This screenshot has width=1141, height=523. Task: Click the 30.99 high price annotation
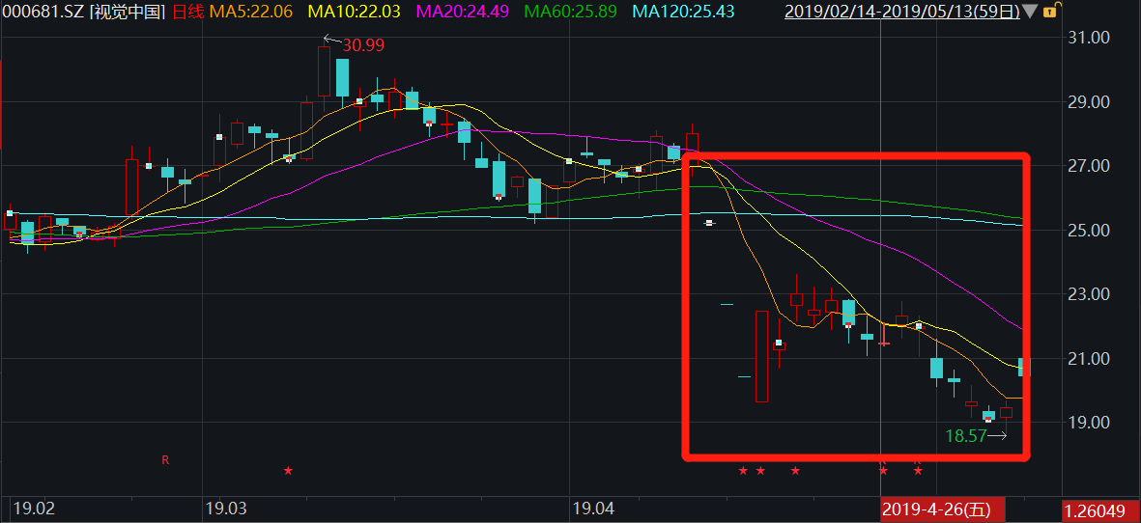pyautogui.click(x=363, y=45)
